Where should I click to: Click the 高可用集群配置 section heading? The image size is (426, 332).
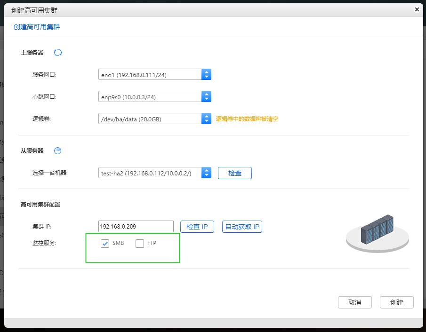[x=40, y=204]
